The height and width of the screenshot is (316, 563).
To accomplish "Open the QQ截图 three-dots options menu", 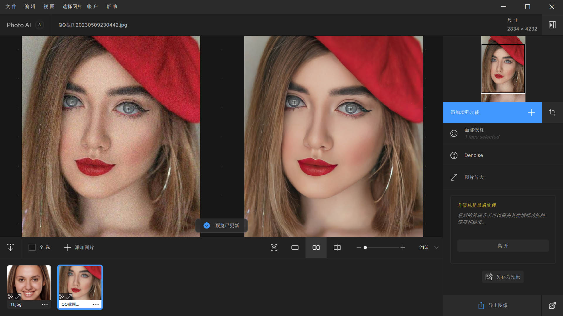I will tap(96, 305).
